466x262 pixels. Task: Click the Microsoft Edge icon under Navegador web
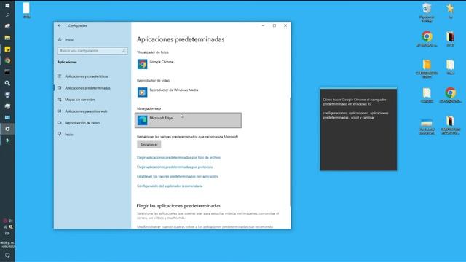(142, 120)
